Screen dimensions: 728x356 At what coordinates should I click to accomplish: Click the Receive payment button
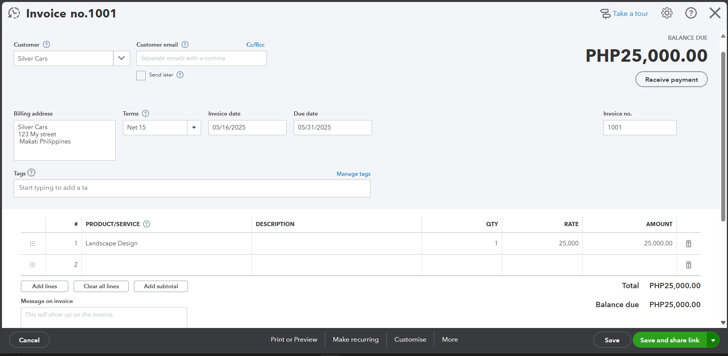tap(671, 80)
